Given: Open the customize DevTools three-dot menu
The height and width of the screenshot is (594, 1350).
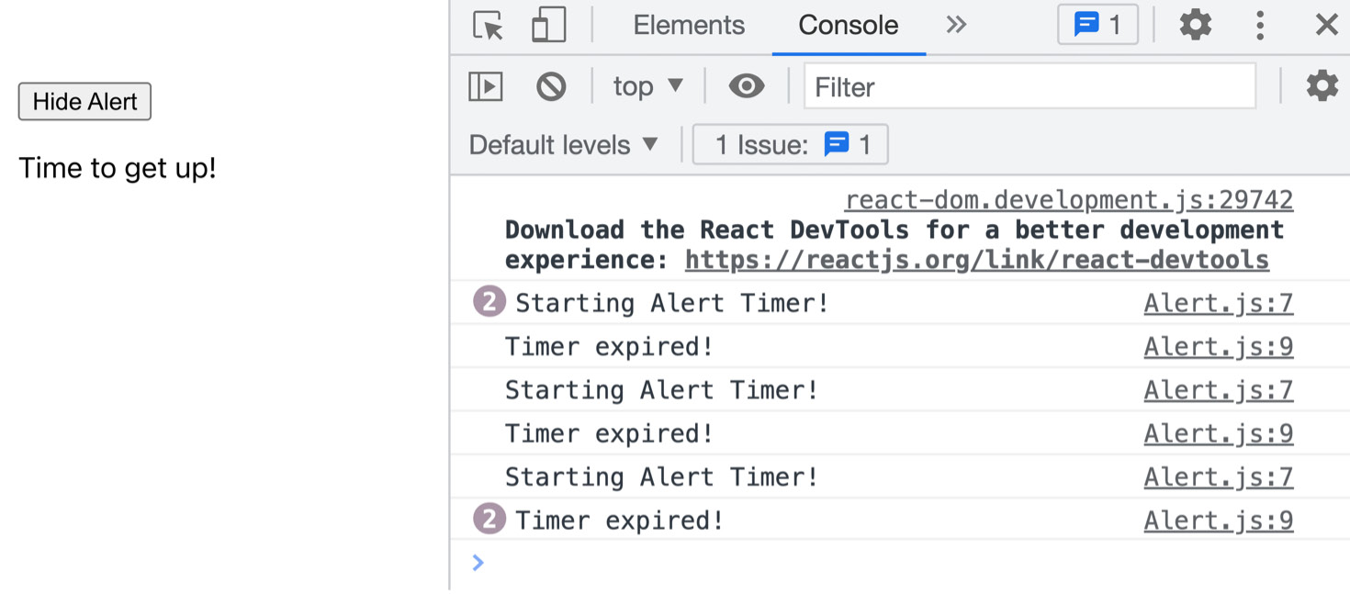Looking at the screenshot, I should (1258, 25).
